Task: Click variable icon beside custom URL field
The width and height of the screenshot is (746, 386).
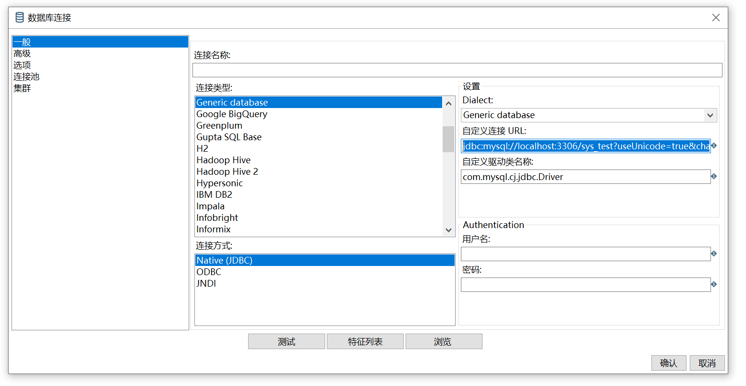Action: click(x=714, y=145)
